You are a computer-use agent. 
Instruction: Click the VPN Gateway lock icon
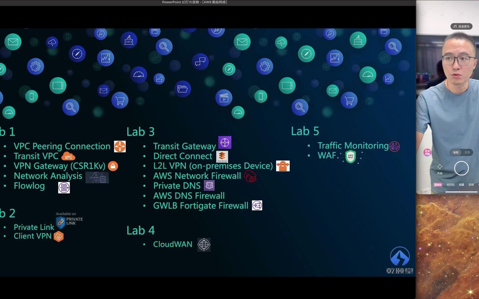[x=113, y=166]
